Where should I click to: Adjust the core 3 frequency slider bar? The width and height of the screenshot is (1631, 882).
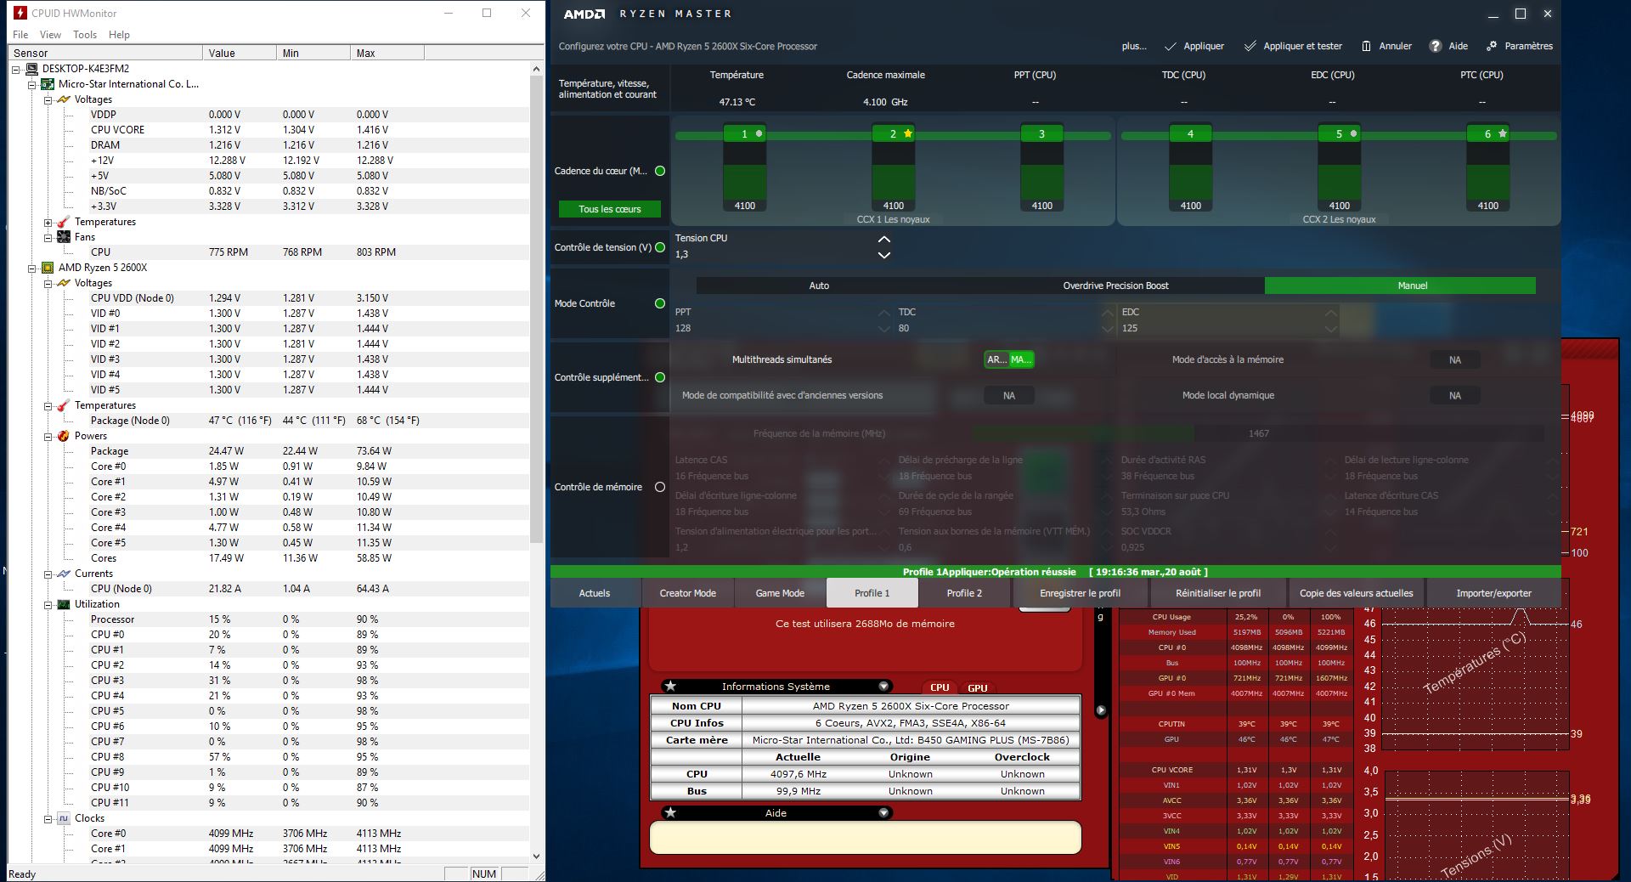1041,170
